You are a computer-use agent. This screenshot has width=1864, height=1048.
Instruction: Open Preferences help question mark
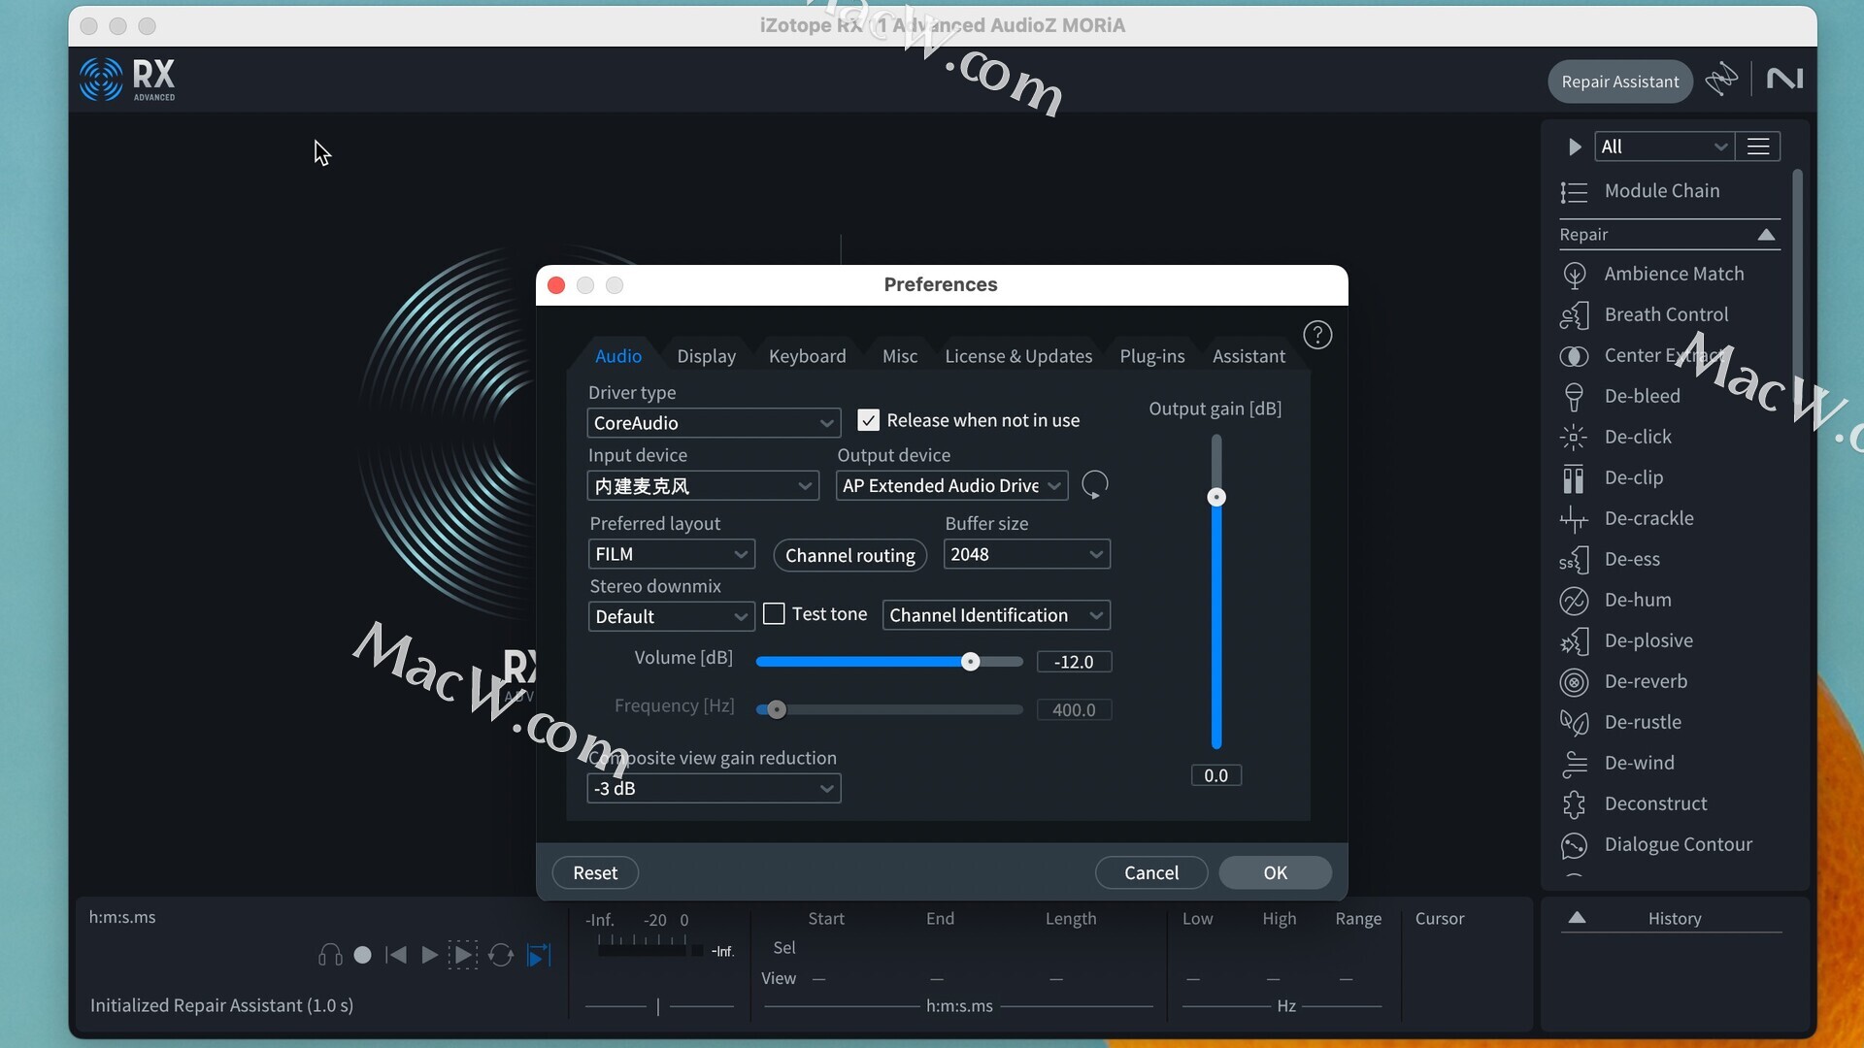[x=1317, y=335]
